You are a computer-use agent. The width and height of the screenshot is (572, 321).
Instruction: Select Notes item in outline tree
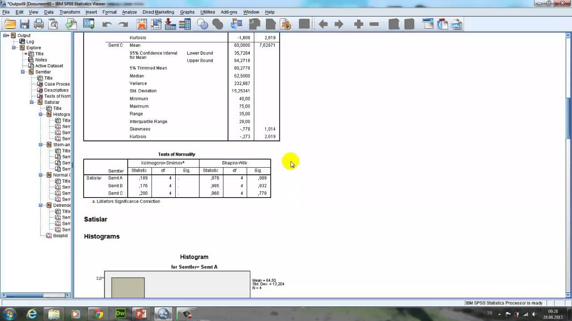(41, 60)
